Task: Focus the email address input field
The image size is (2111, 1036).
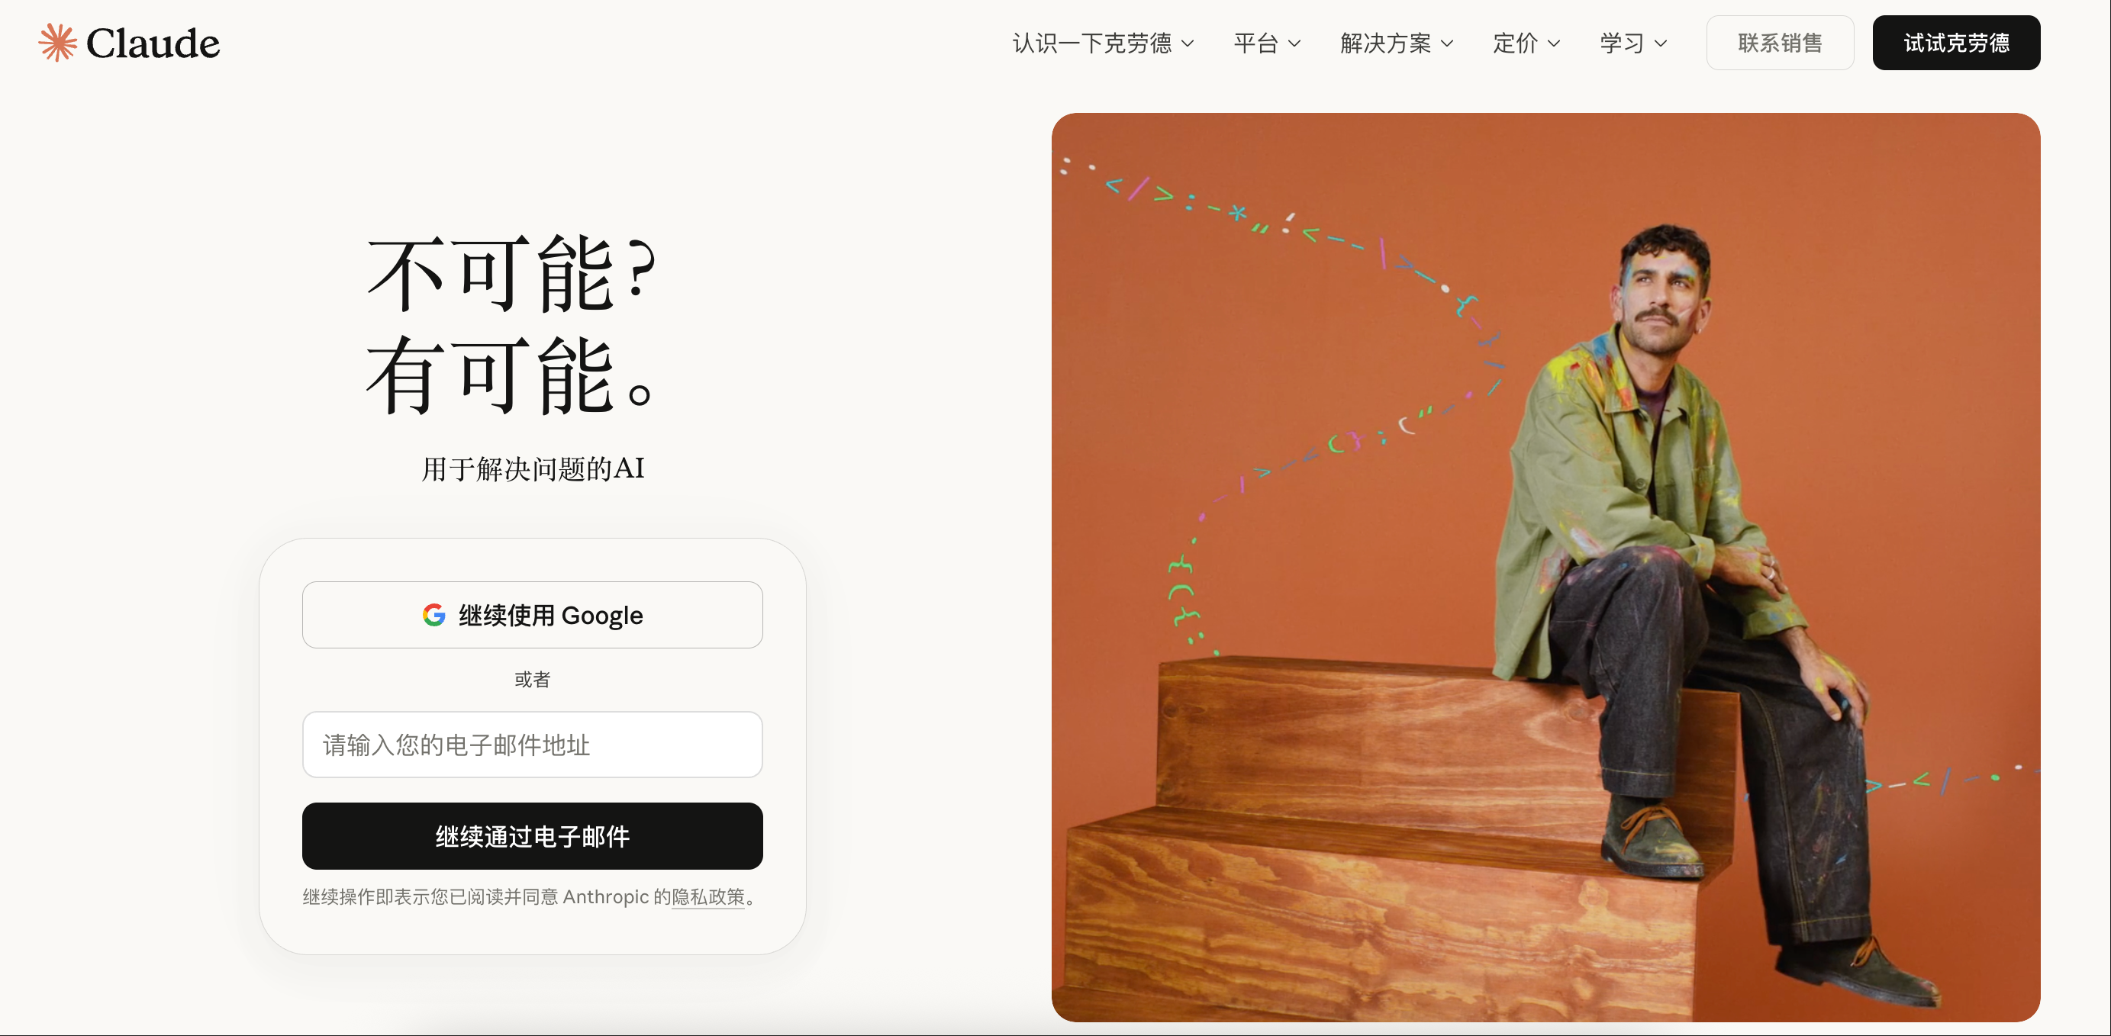Action: point(533,745)
